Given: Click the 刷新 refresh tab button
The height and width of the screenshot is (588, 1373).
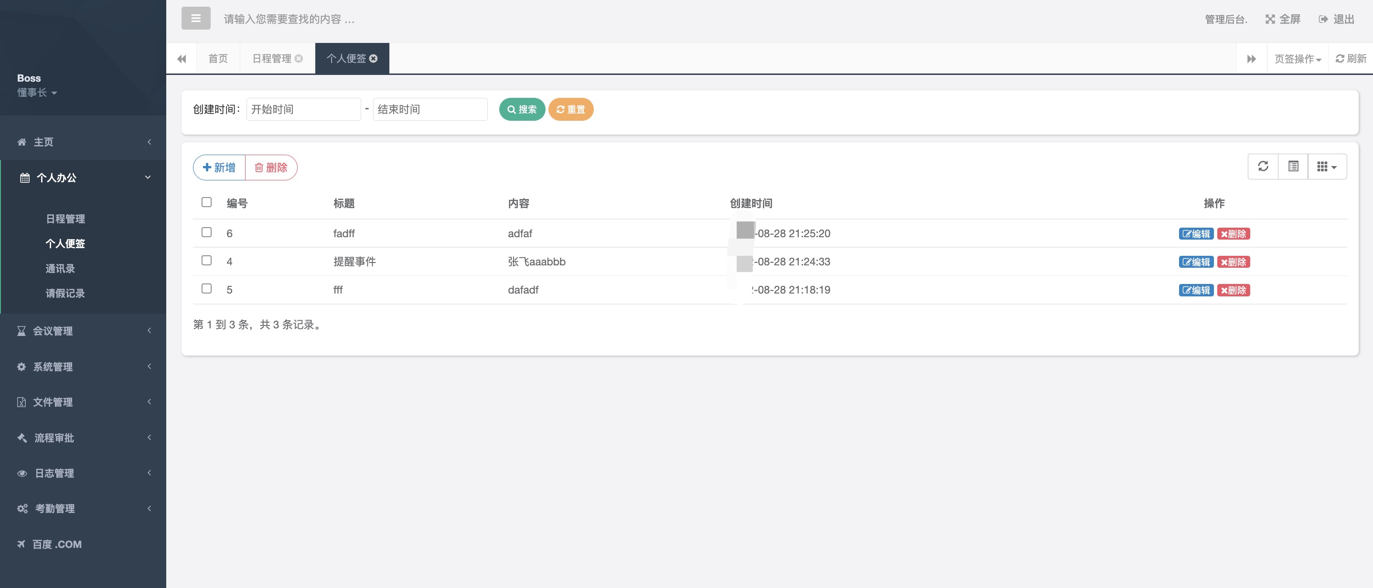Looking at the screenshot, I should coord(1351,59).
